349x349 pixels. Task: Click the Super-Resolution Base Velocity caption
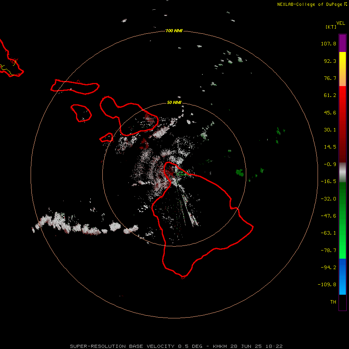(x=176, y=346)
